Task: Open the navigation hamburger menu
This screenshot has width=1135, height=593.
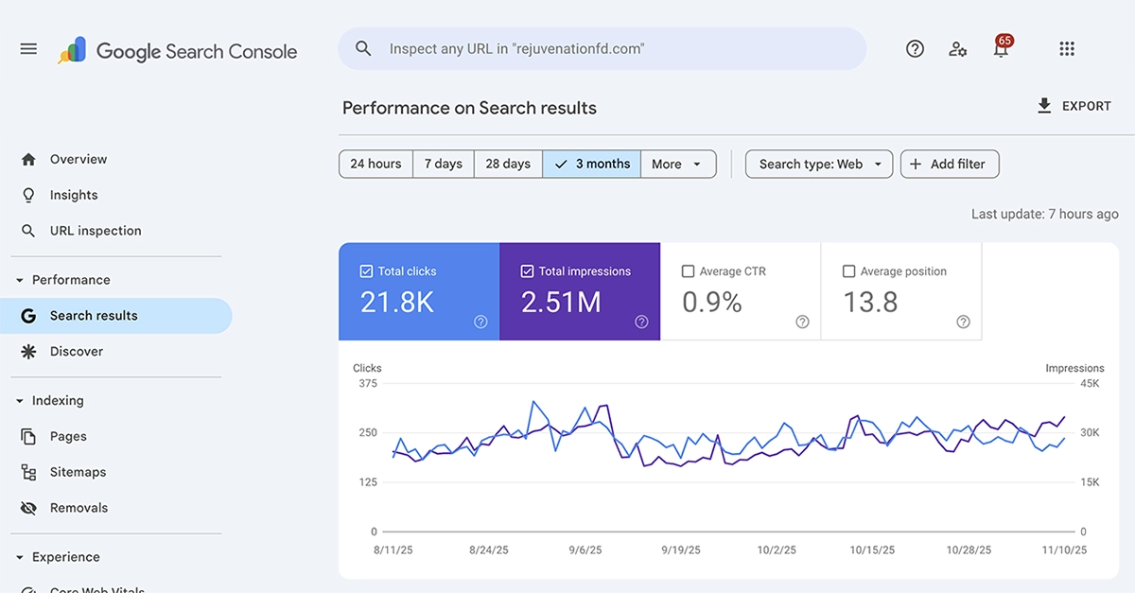Action: click(x=28, y=48)
